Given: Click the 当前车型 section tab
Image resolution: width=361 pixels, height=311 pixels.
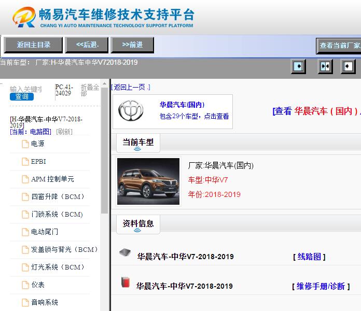Looking at the screenshot, I should coord(138,143).
